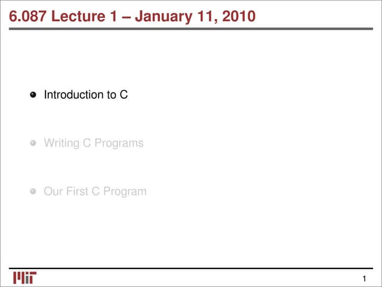Click the gray bullet beside Our First C Program
382x287 pixels.
pos(34,192)
